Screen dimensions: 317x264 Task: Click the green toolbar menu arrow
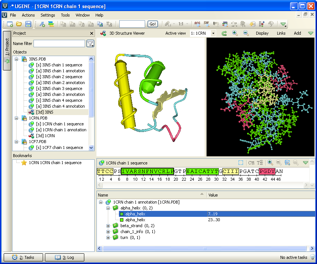pos(283,24)
